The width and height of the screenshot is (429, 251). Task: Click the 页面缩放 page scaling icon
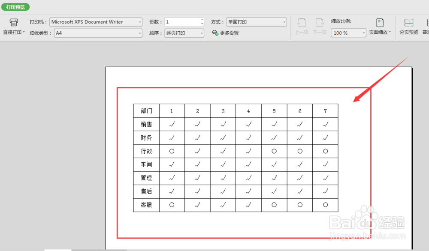pyautogui.click(x=380, y=22)
